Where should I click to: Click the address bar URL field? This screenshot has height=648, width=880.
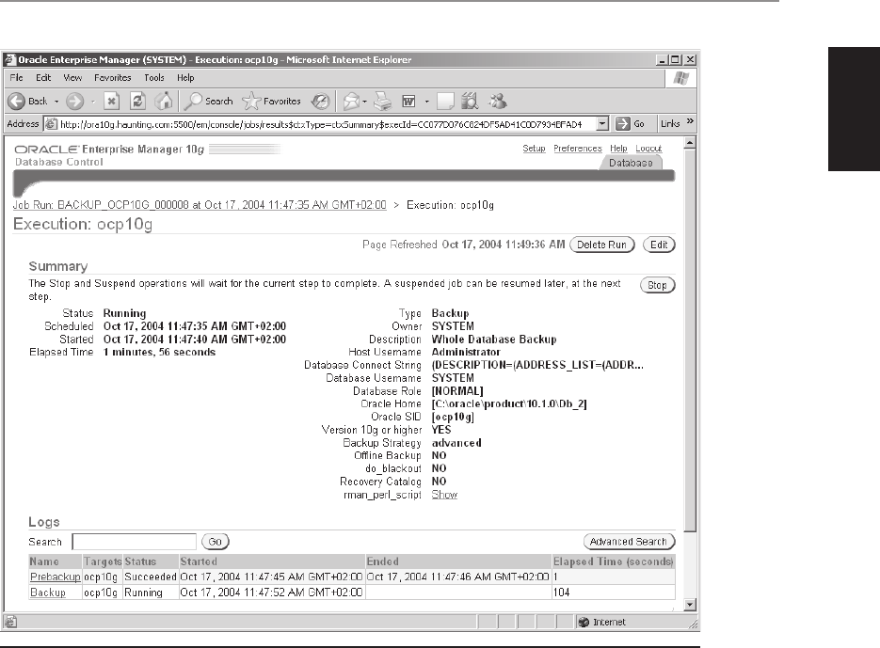(x=320, y=124)
